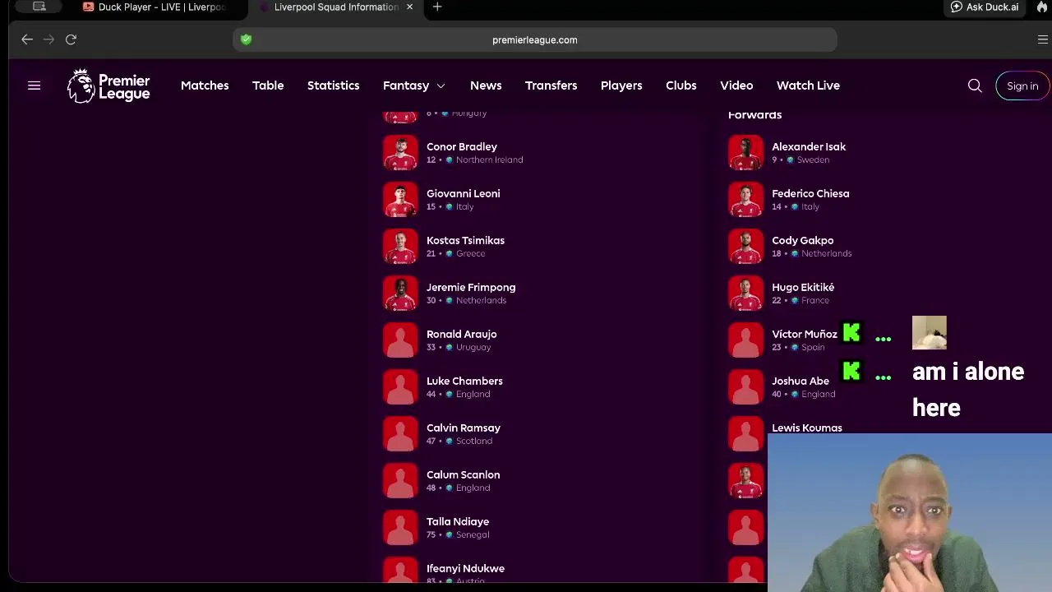This screenshot has width=1052, height=592.
Task: Go to the Clubs page
Action: (x=681, y=86)
